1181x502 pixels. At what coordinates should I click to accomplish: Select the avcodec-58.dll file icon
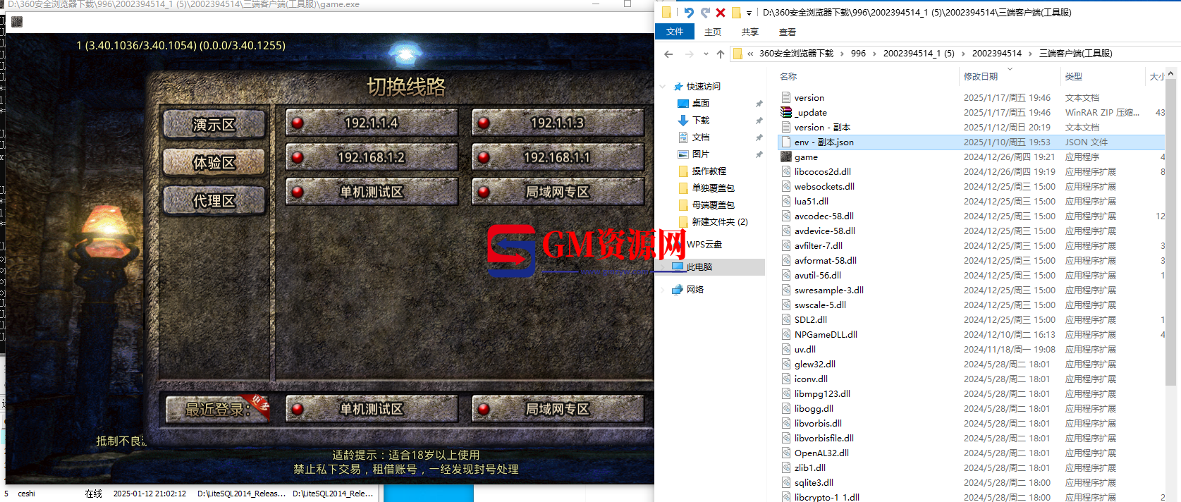pyautogui.click(x=786, y=216)
